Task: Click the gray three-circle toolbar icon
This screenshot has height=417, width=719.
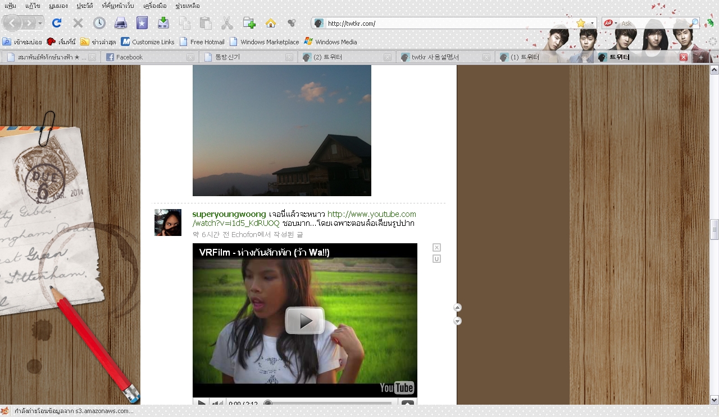Action: click(x=292, y=23)
